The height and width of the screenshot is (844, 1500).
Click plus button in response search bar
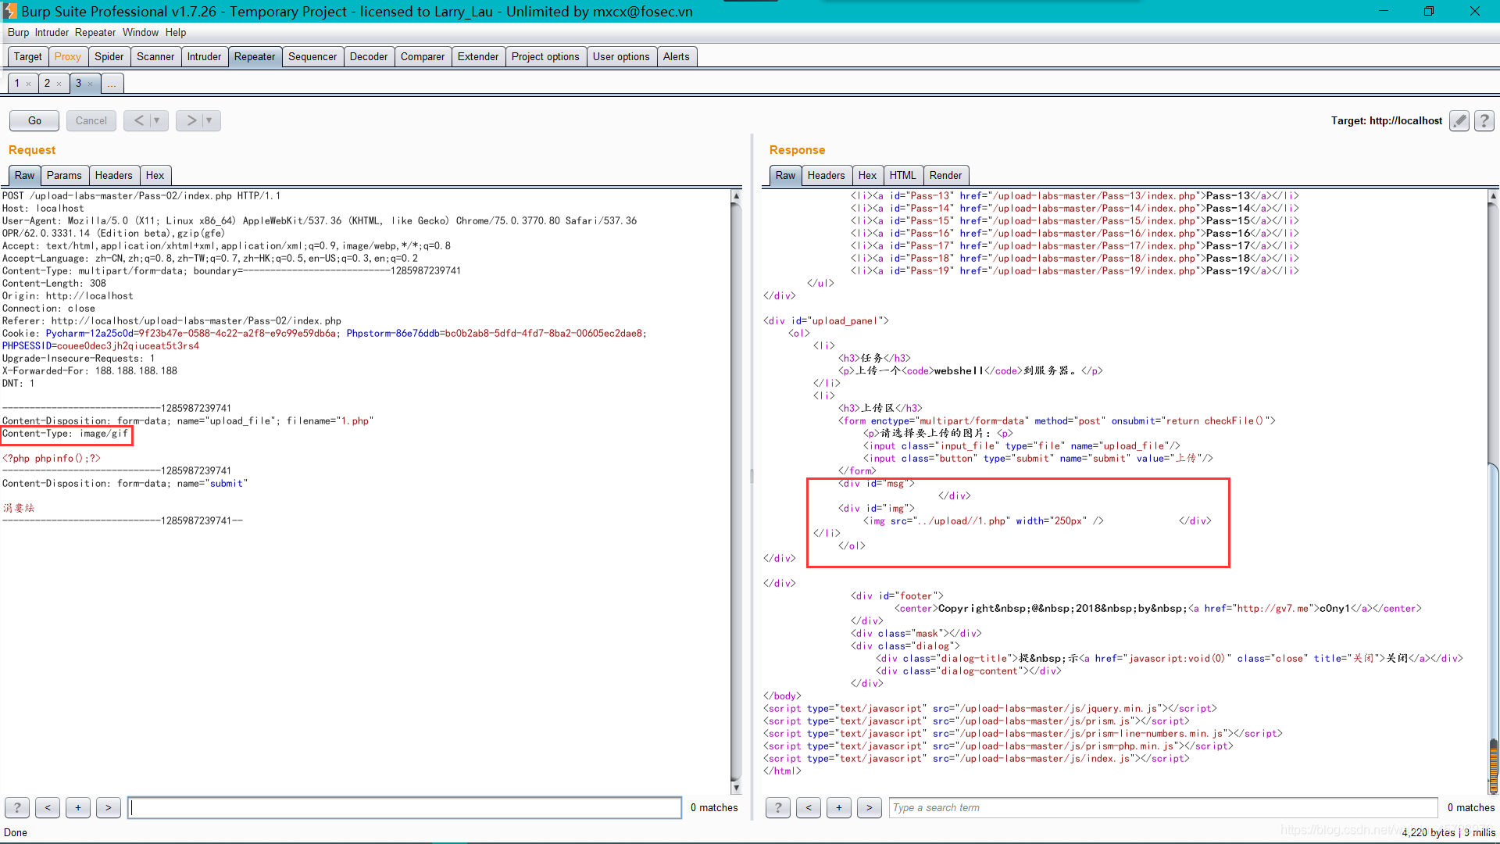coord(839,807)
